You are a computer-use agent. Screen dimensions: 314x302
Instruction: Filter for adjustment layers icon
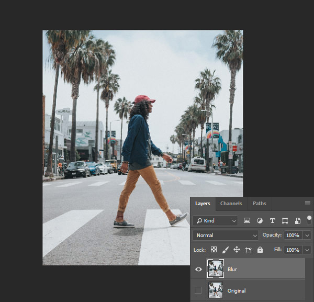pos(260,221)
